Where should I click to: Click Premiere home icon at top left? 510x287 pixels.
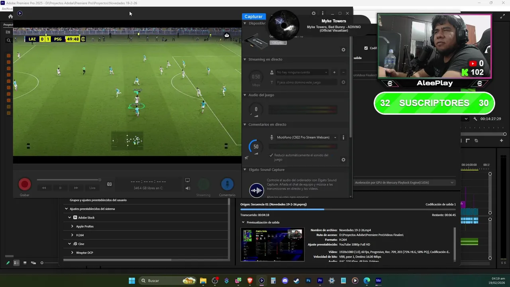[10, 16]
